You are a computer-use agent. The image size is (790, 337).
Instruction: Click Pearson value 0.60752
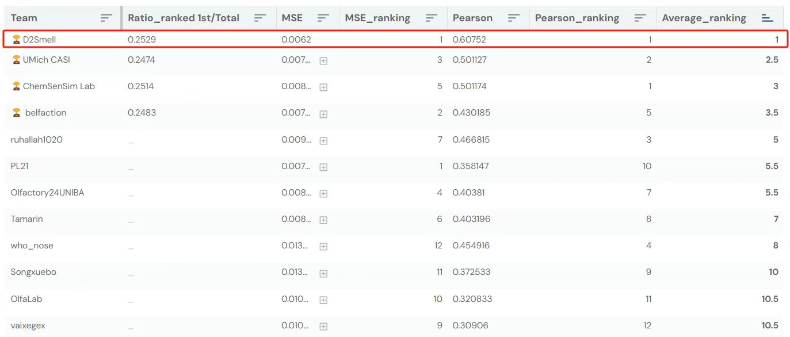pos(470,40)
